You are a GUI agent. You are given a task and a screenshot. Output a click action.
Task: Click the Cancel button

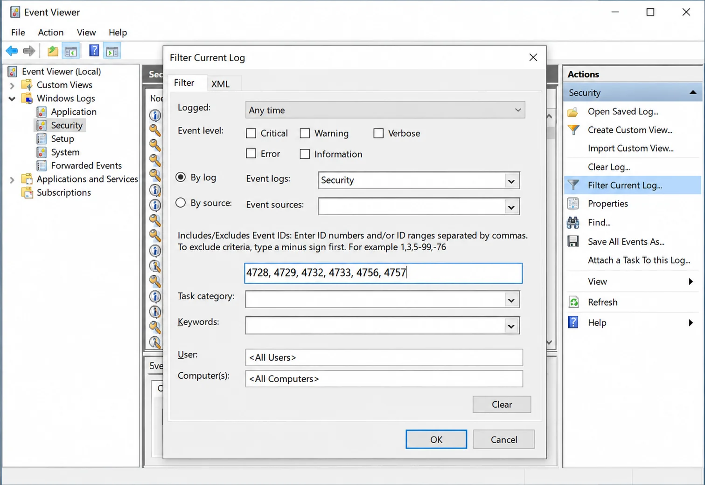pos(504,439)
